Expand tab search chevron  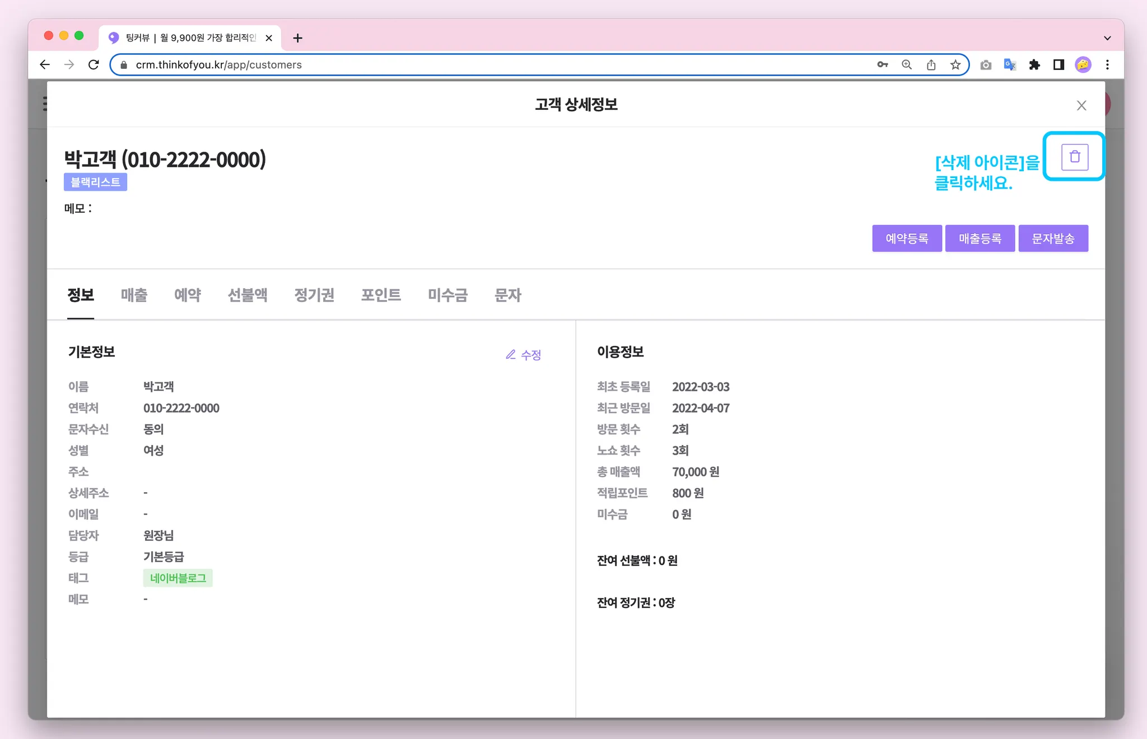click(x=1107, y=38)
